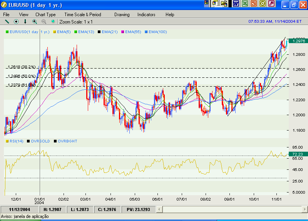Click the magenta EMA(55) color square
Viewport: 308px width, 221px height.
pos(123,32)
